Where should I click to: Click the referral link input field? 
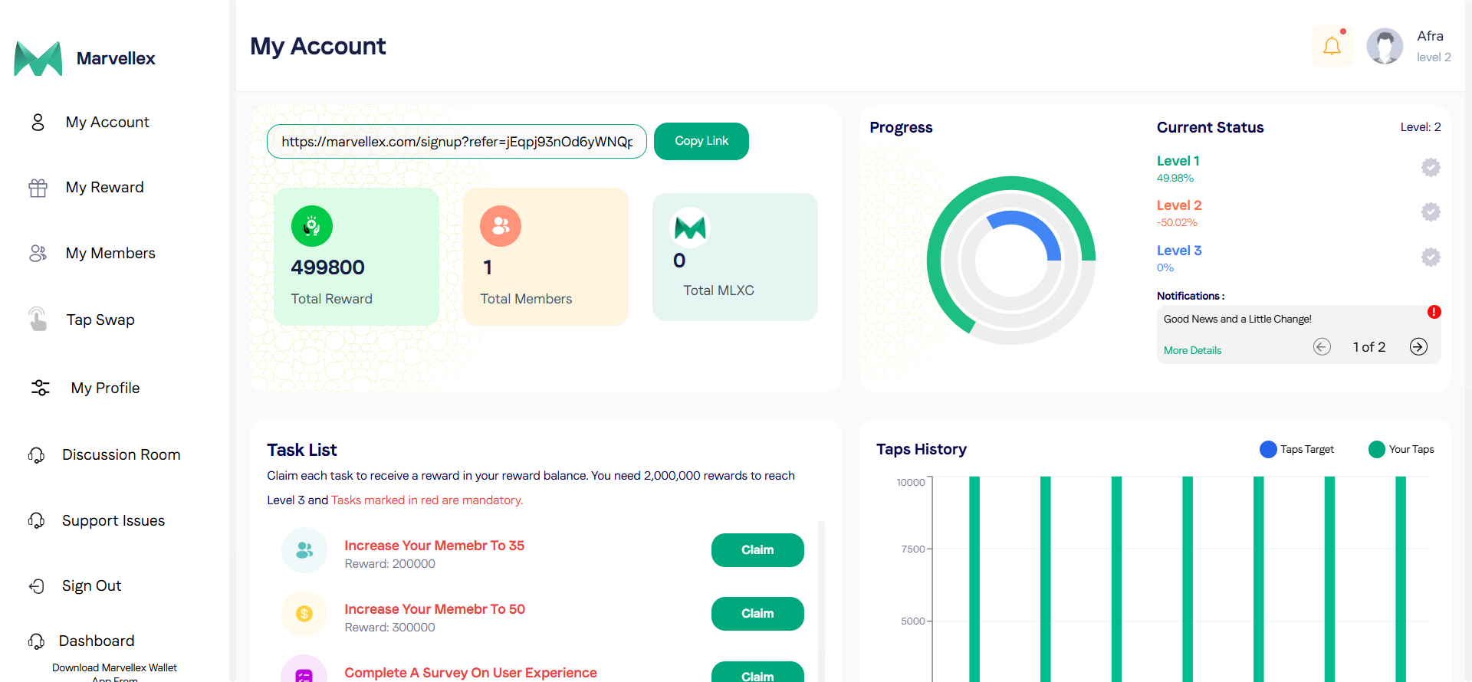pyautogui.click(x=457, y=142)
